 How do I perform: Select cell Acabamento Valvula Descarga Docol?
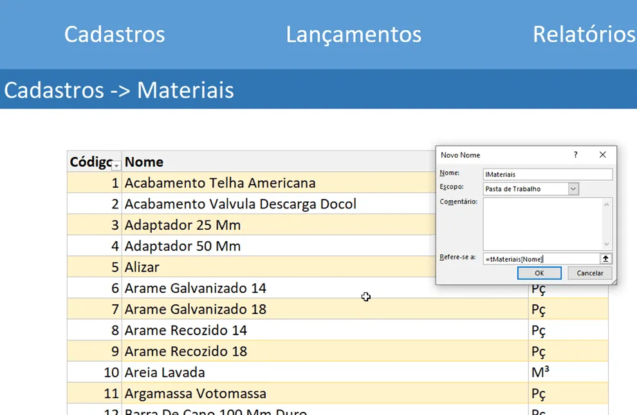point(279,204)
